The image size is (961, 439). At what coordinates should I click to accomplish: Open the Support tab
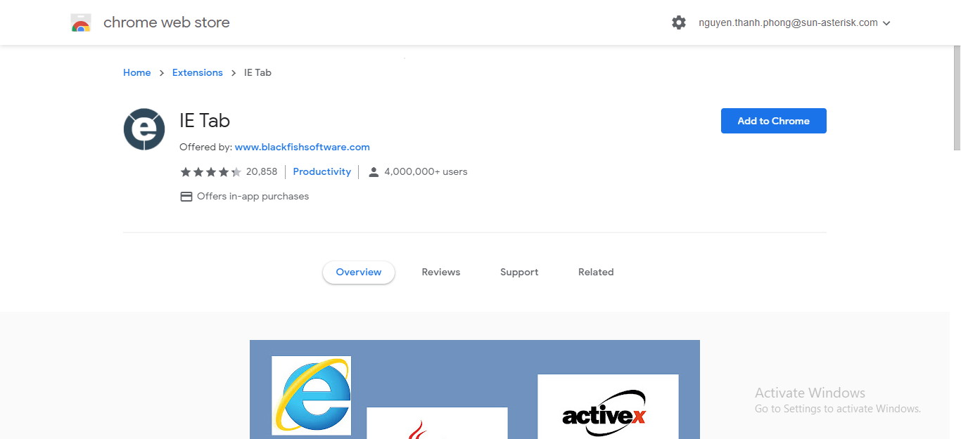(519, 273)
